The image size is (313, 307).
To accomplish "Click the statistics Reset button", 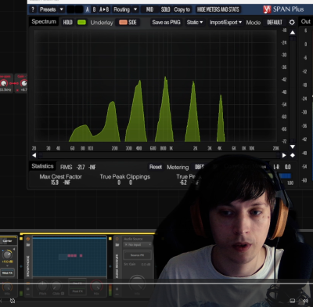I will 156,167.
